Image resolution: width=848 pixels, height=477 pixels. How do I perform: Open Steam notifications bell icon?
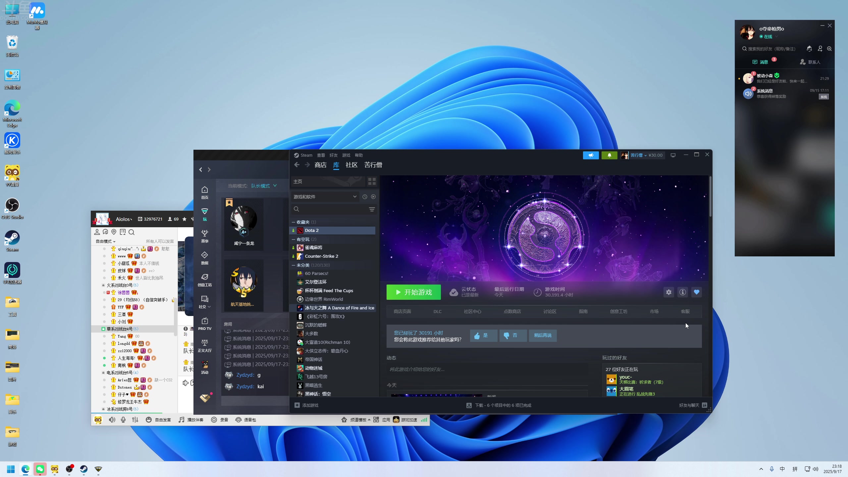tap(609, 155)
